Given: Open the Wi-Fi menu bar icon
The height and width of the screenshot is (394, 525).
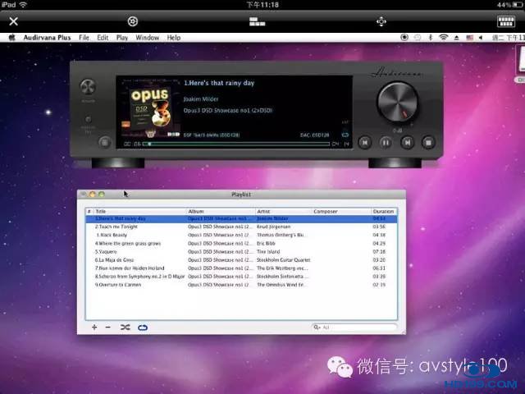Looking at the screenshot, I should pyautogui.click(x=443, y=38).
